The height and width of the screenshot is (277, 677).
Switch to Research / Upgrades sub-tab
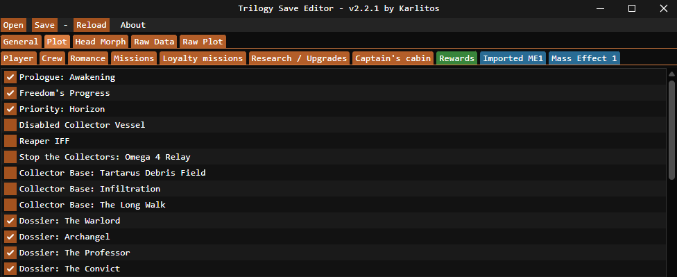tap(299, 58)
